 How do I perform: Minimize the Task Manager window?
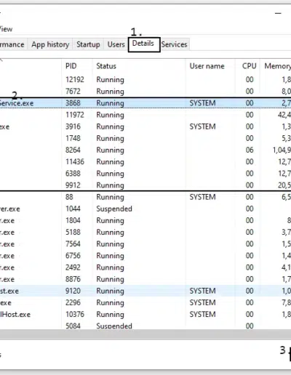click(278, 13)
